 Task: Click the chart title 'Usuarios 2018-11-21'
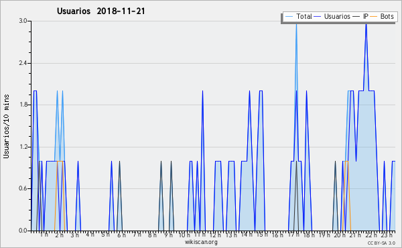pyautogui.click(x=100, y=11)
